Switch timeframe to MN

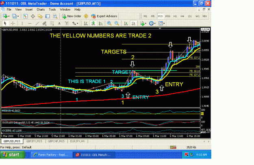204,16
